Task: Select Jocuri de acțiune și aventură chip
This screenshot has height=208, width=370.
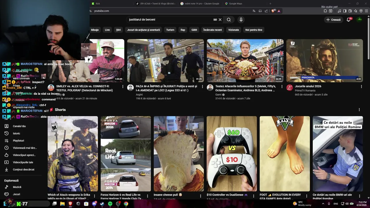Action: (x=143, y=30)
